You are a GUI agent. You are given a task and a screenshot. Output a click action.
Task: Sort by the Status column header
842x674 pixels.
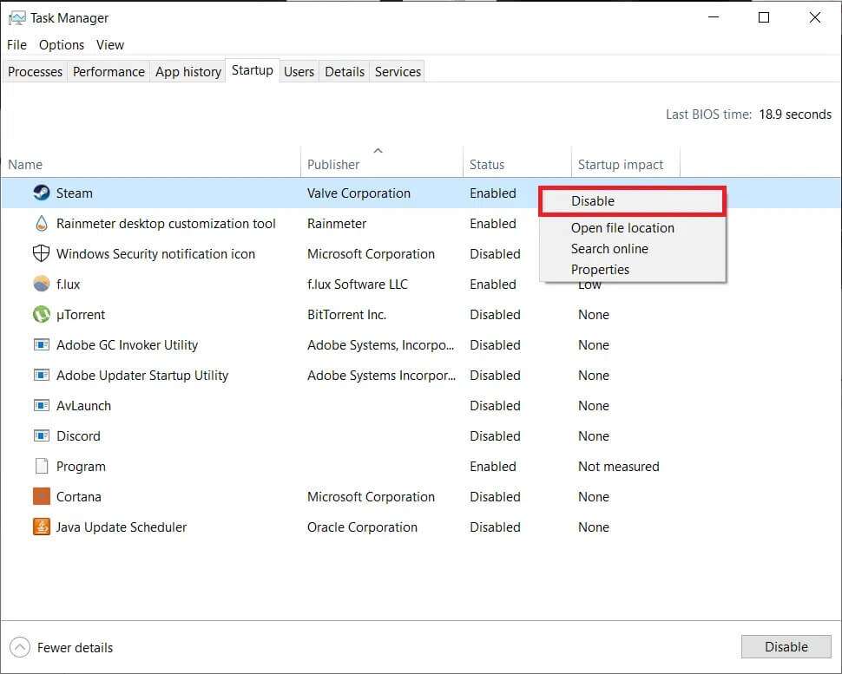tap(516, 164)
